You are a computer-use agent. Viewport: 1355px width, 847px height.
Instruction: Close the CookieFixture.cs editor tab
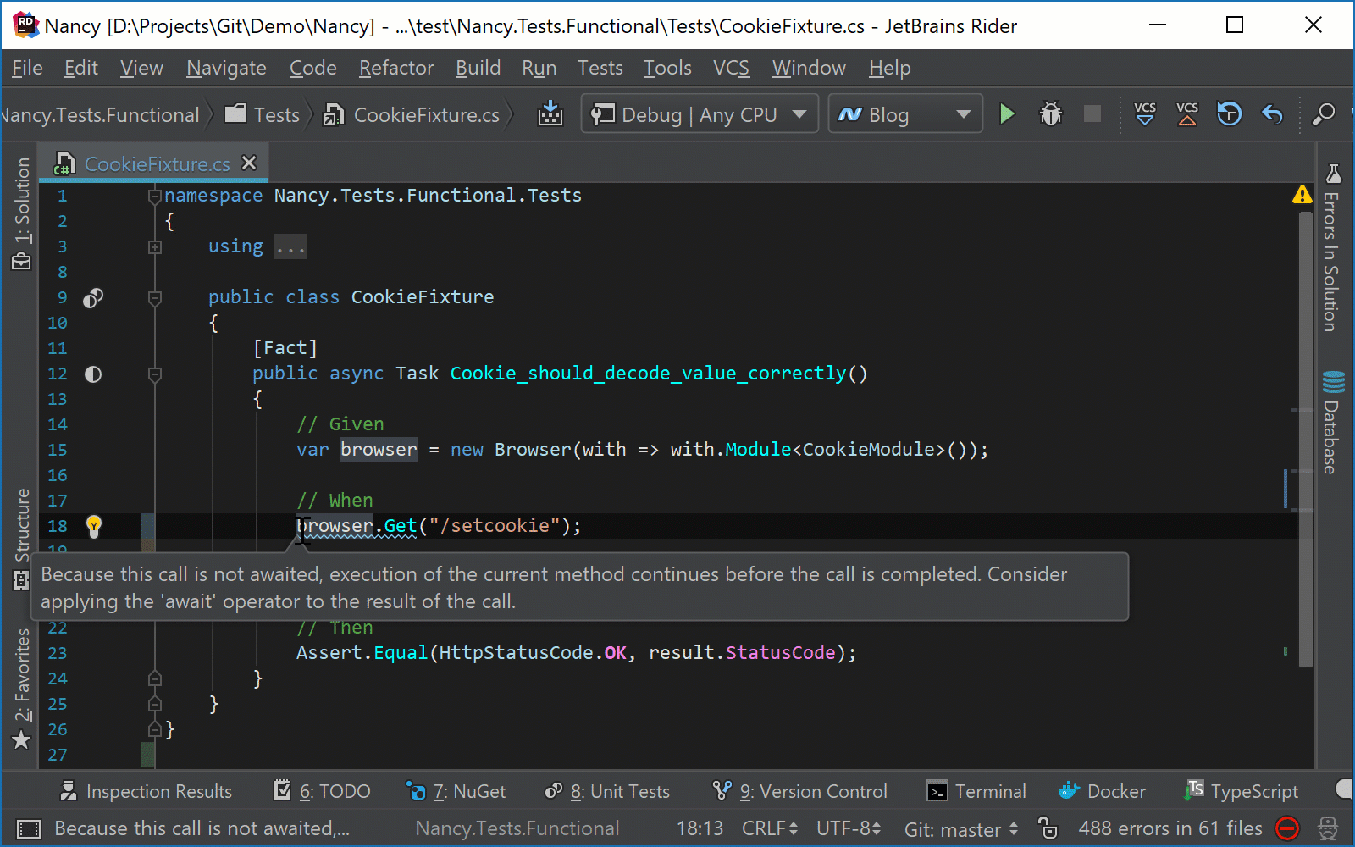click(x=249, y=163)
